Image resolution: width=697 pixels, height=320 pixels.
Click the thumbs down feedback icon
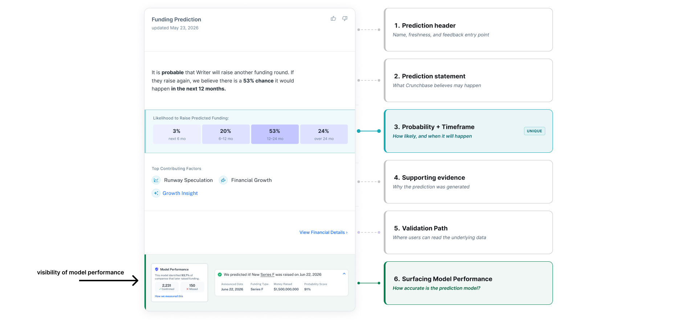tap(345, 18)
